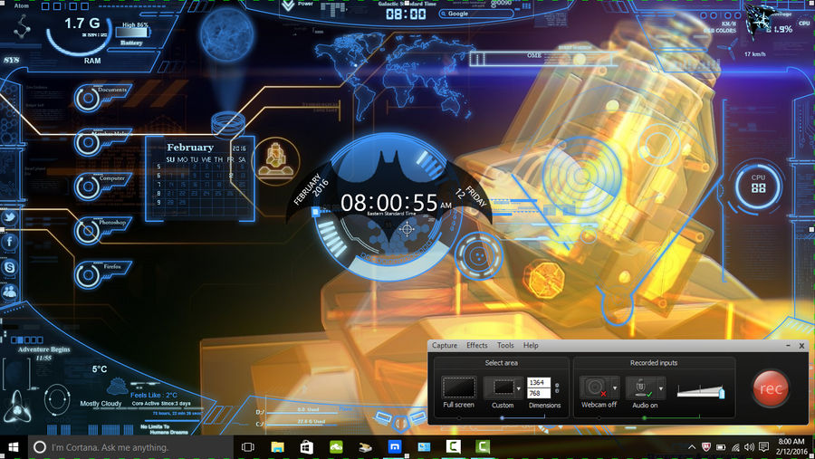Screen dimensions: 815x459
Task: Open the Capture menu
Action: pos(445,345)
